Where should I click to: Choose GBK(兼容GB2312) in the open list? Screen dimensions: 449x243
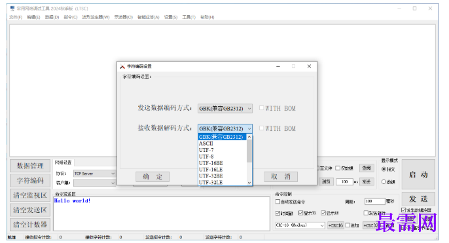(x=223, y=137)
